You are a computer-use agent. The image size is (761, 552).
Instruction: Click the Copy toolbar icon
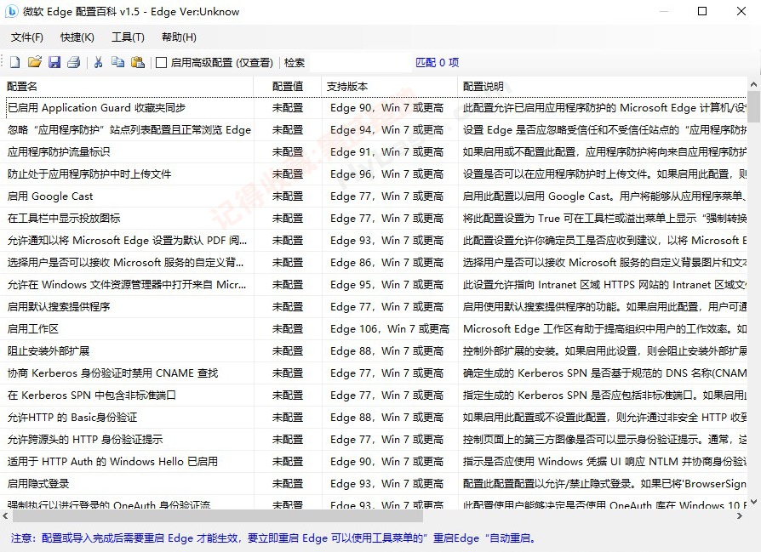tap(118, 62)
